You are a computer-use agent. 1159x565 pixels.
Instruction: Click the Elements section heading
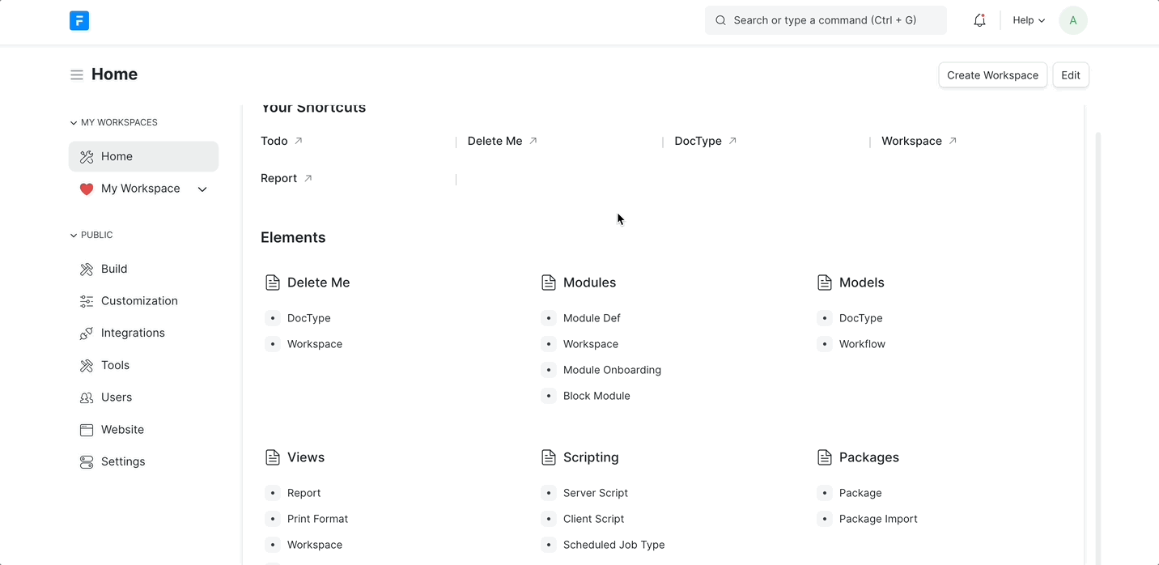(293, 238)
